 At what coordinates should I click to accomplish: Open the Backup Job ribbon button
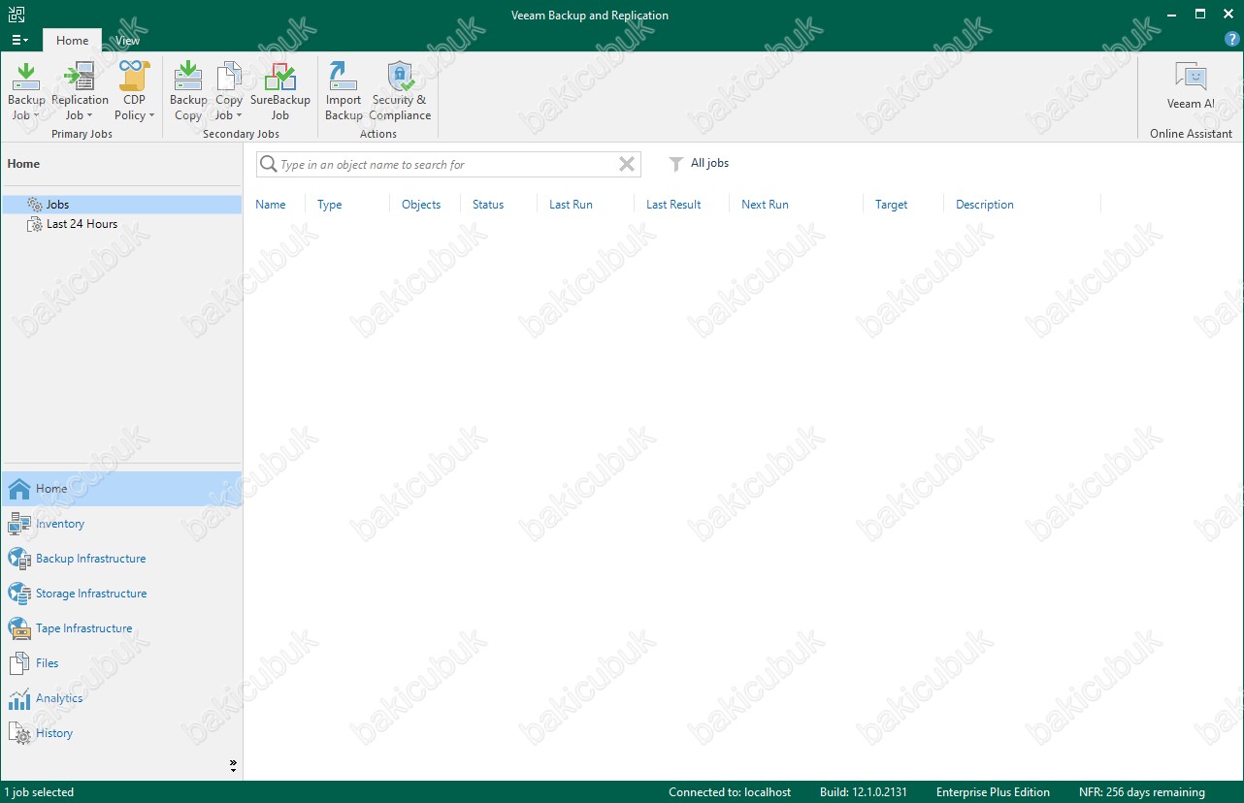point(26,91)
